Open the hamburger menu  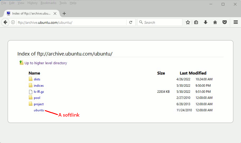(236, 22)
